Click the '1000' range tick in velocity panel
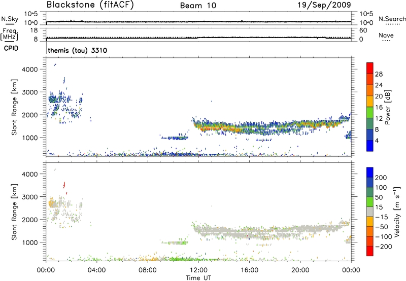 (x=29, y=242)
